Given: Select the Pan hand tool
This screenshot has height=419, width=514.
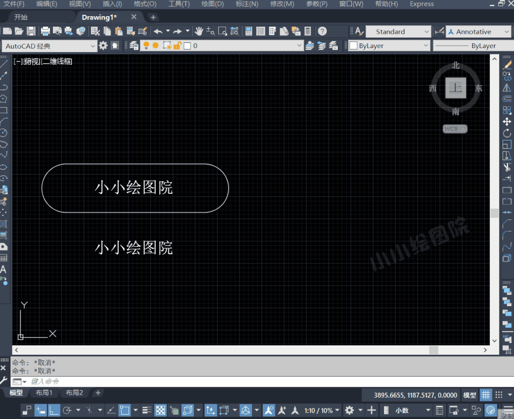Looking at the screenshot, I should click(199, 31).
